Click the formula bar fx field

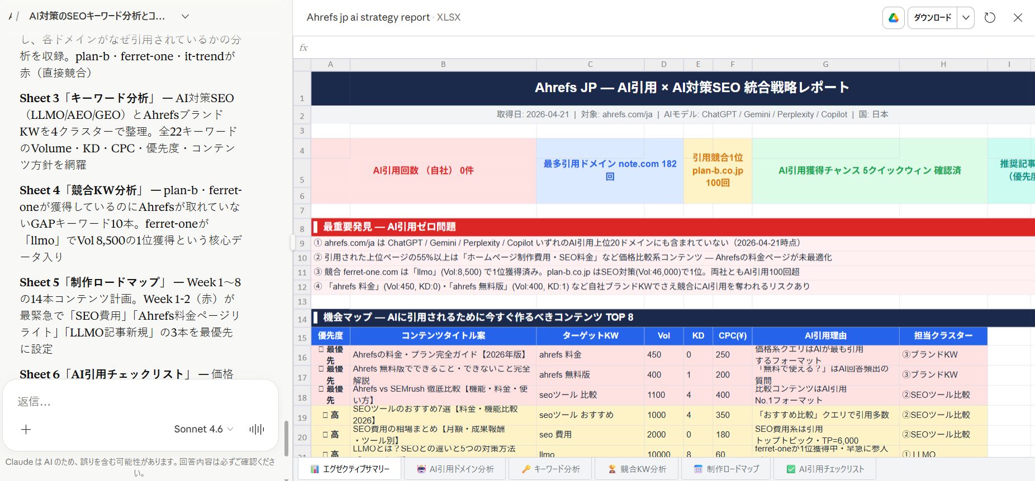coord(664,47)
